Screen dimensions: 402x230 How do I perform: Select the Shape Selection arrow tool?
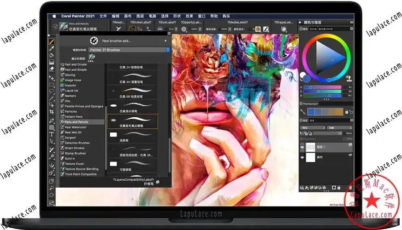point(52,141)
